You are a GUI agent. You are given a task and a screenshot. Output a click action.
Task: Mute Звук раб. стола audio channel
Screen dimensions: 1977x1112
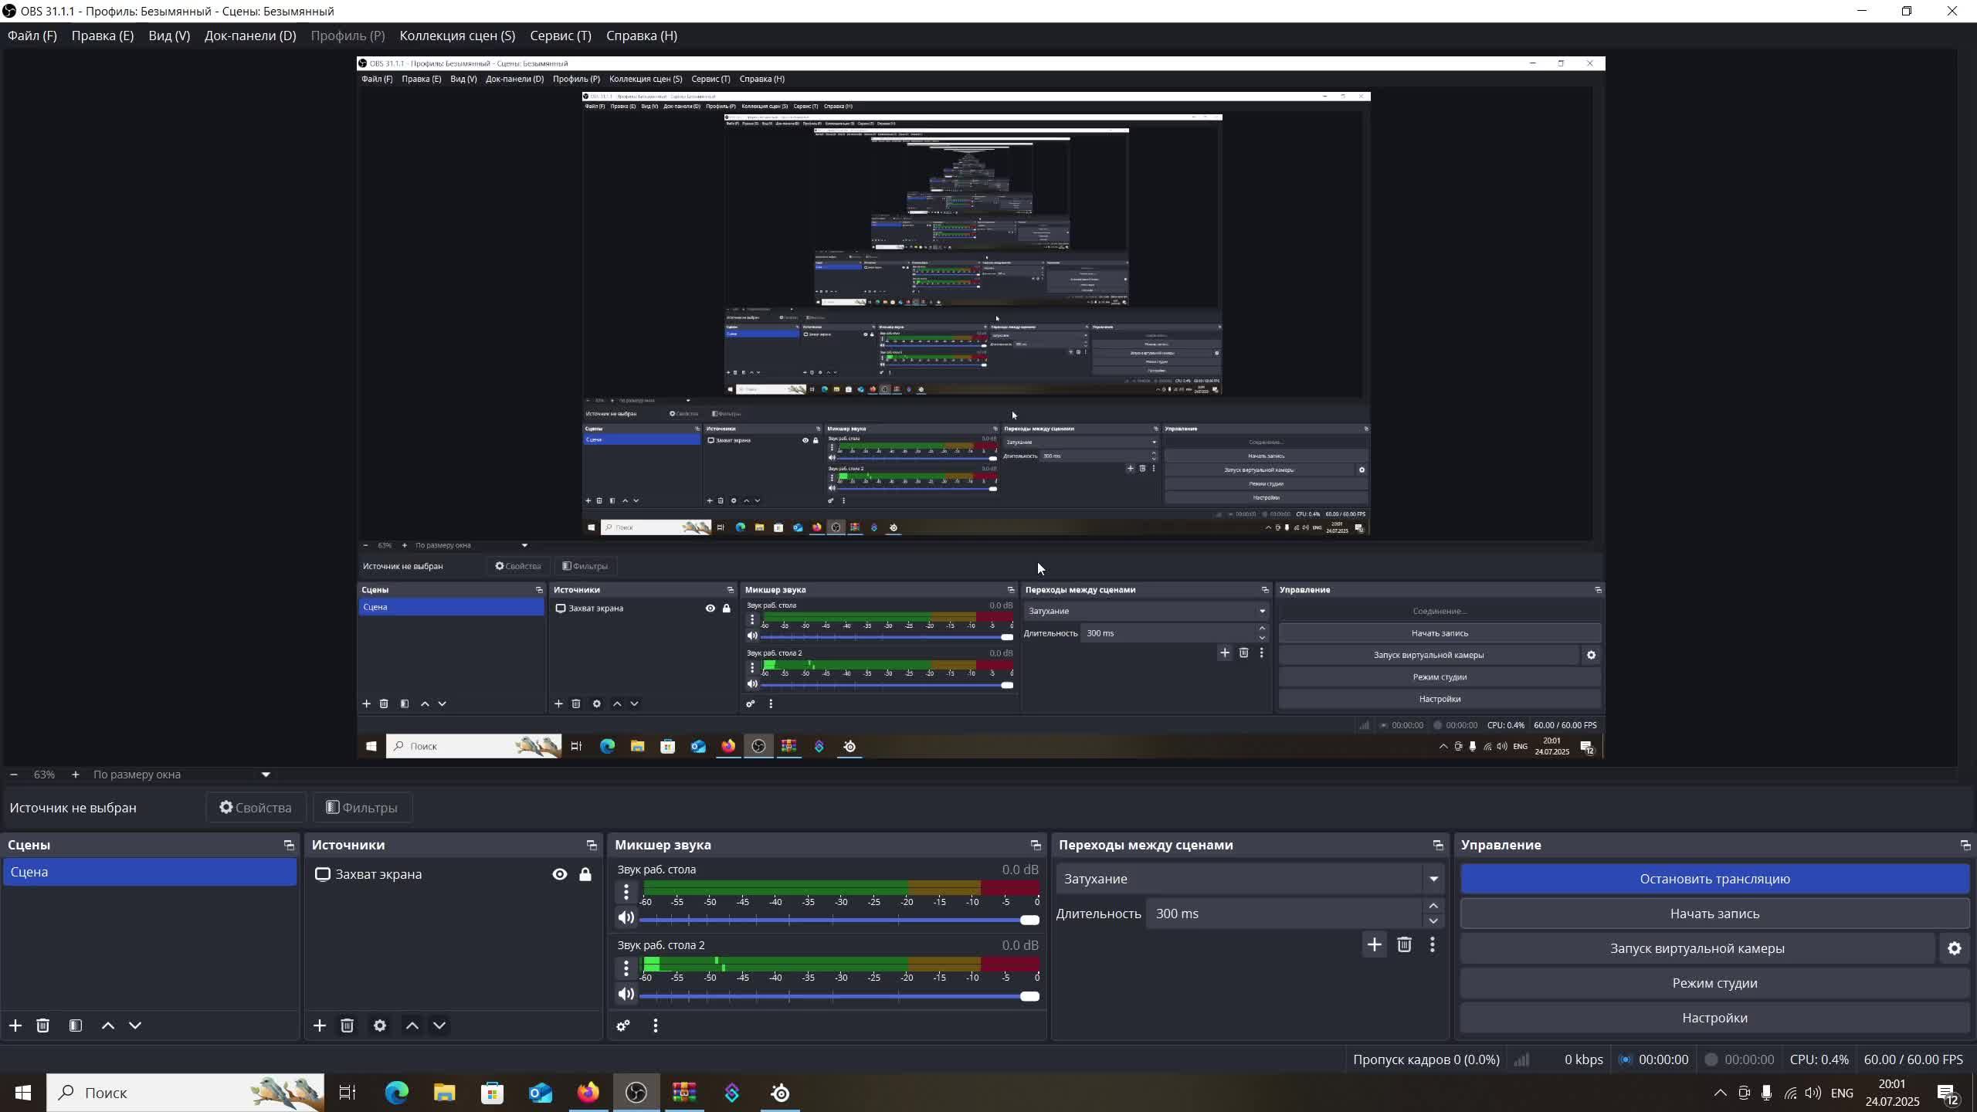(626, 918)
